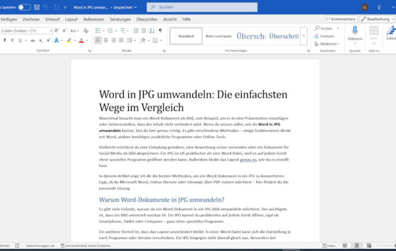Open the Aa change case dropdown

tap(74, 30)
